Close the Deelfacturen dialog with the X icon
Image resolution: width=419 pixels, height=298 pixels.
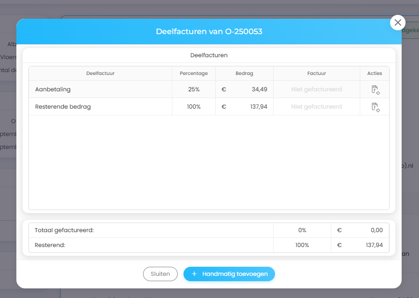[x=397, y=23]
